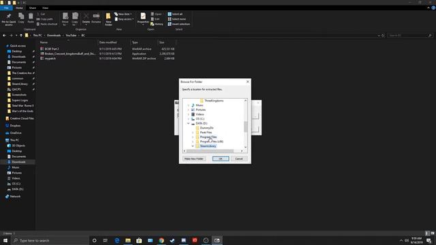Click Pin to Quick access ribbon icon
This screenshot has height=245, width=436.
tap(9, 19)
